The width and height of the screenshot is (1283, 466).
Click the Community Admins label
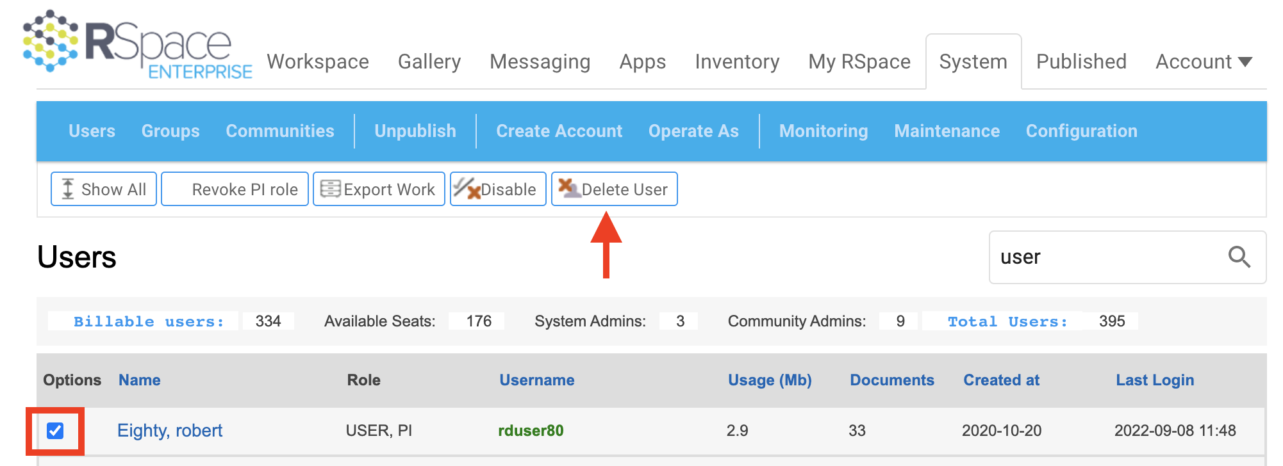coord(797,321)
